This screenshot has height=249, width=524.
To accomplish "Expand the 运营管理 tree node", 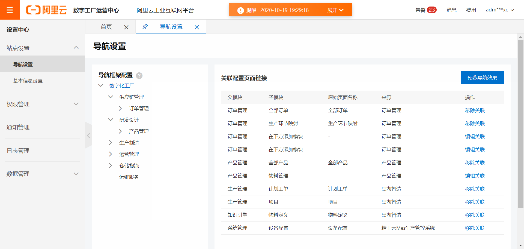I will (111, 154).
